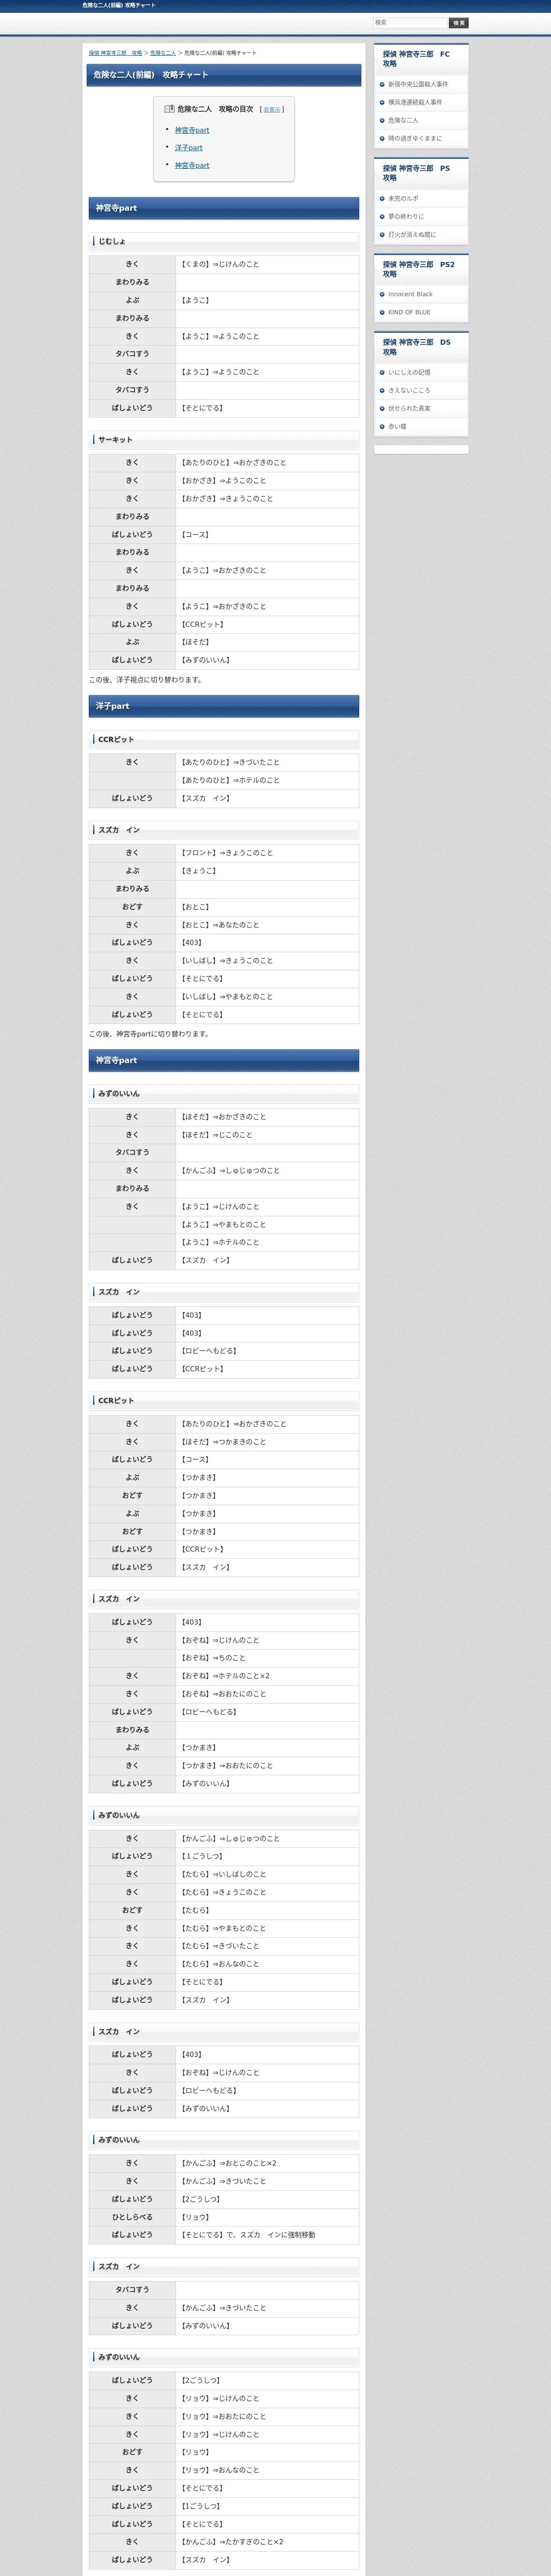Open the first 神宮寺part link in the contents list
This screenshot has height=2576, width=551.
click(x=192, y=130)
